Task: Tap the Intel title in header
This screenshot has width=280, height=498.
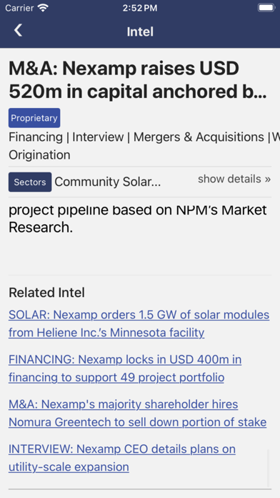Action: pyautogui.click(x=140, y=31)
